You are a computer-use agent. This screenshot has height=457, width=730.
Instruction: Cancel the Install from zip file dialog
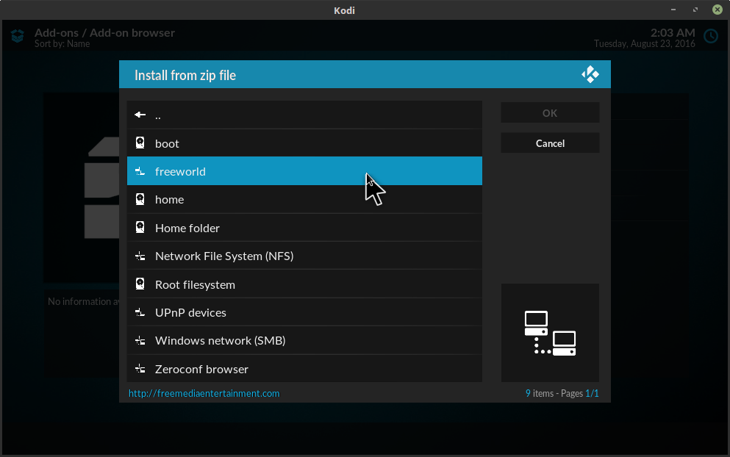551,143
